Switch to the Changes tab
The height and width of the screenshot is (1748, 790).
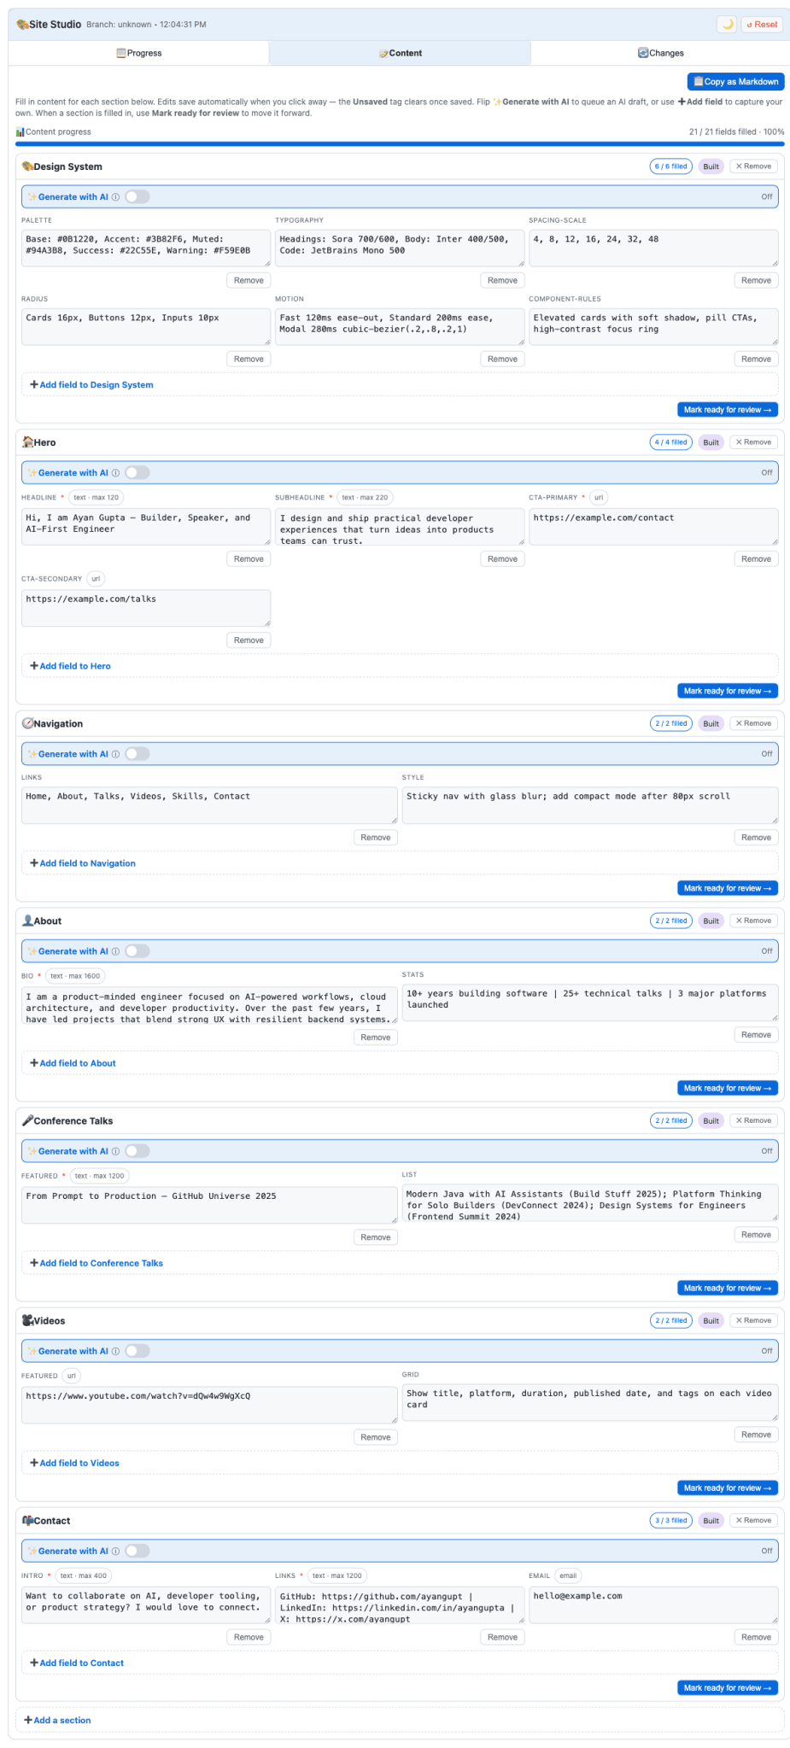click(660, 53)
